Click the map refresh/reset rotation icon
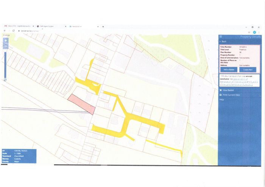Screen dimensions: 265x187 point(5,80)
